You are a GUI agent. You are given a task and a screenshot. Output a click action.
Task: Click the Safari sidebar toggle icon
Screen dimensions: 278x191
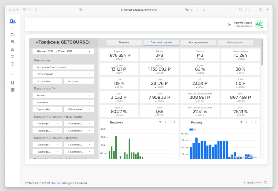(x=25, y=10)
